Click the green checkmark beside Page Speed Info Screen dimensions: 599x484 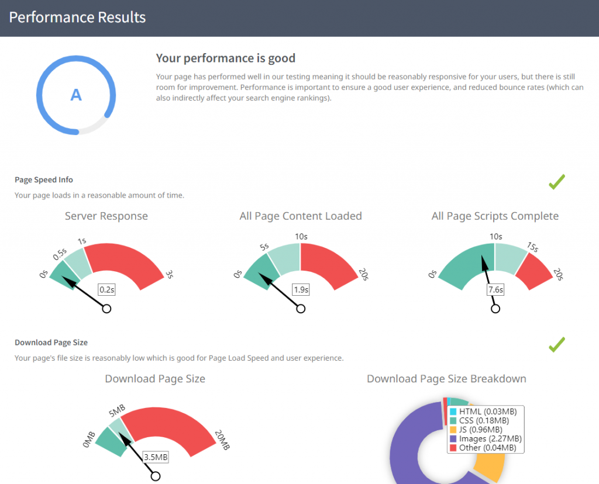(x=556, y=182)
